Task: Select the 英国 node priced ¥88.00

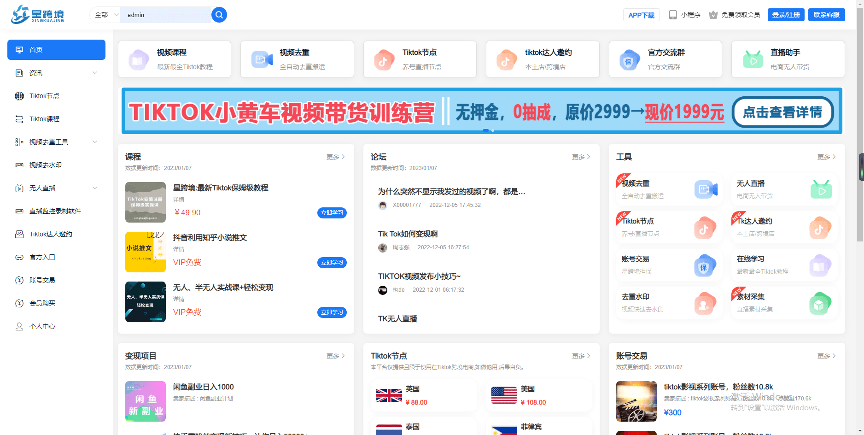Action: tap(424, 395)
